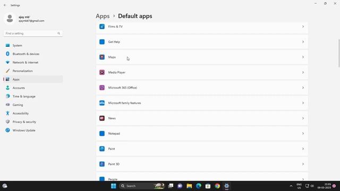Open File Explorer from taskbar
This screenshot has height=191, width=340.
(189, 186)
